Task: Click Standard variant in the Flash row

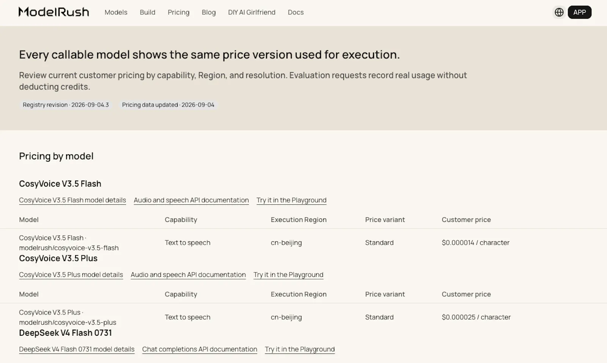Action: [379, 243]
